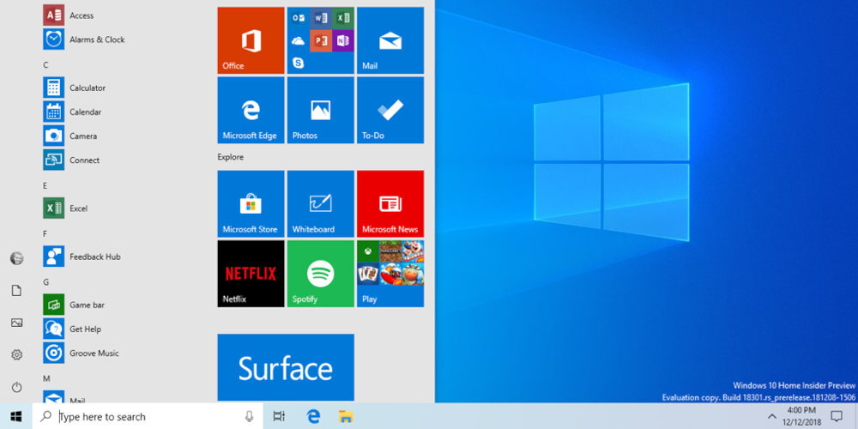
Task: Open the Mail tile
Action: [390, 40]
